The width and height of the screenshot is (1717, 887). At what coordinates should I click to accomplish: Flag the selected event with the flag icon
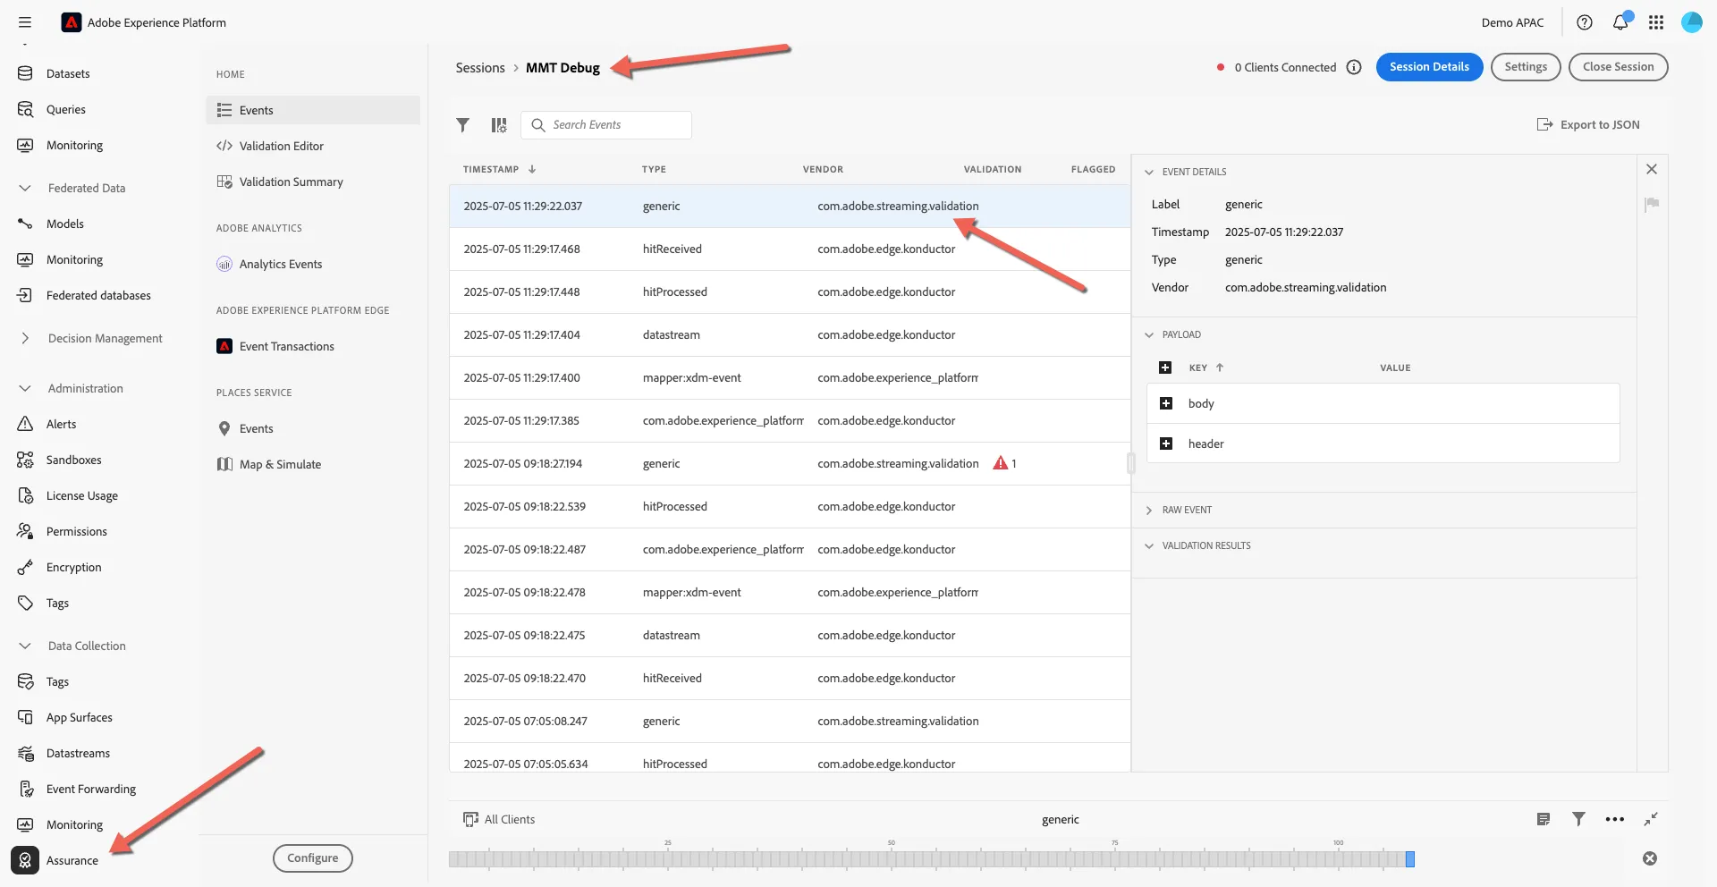[1652, 204]
